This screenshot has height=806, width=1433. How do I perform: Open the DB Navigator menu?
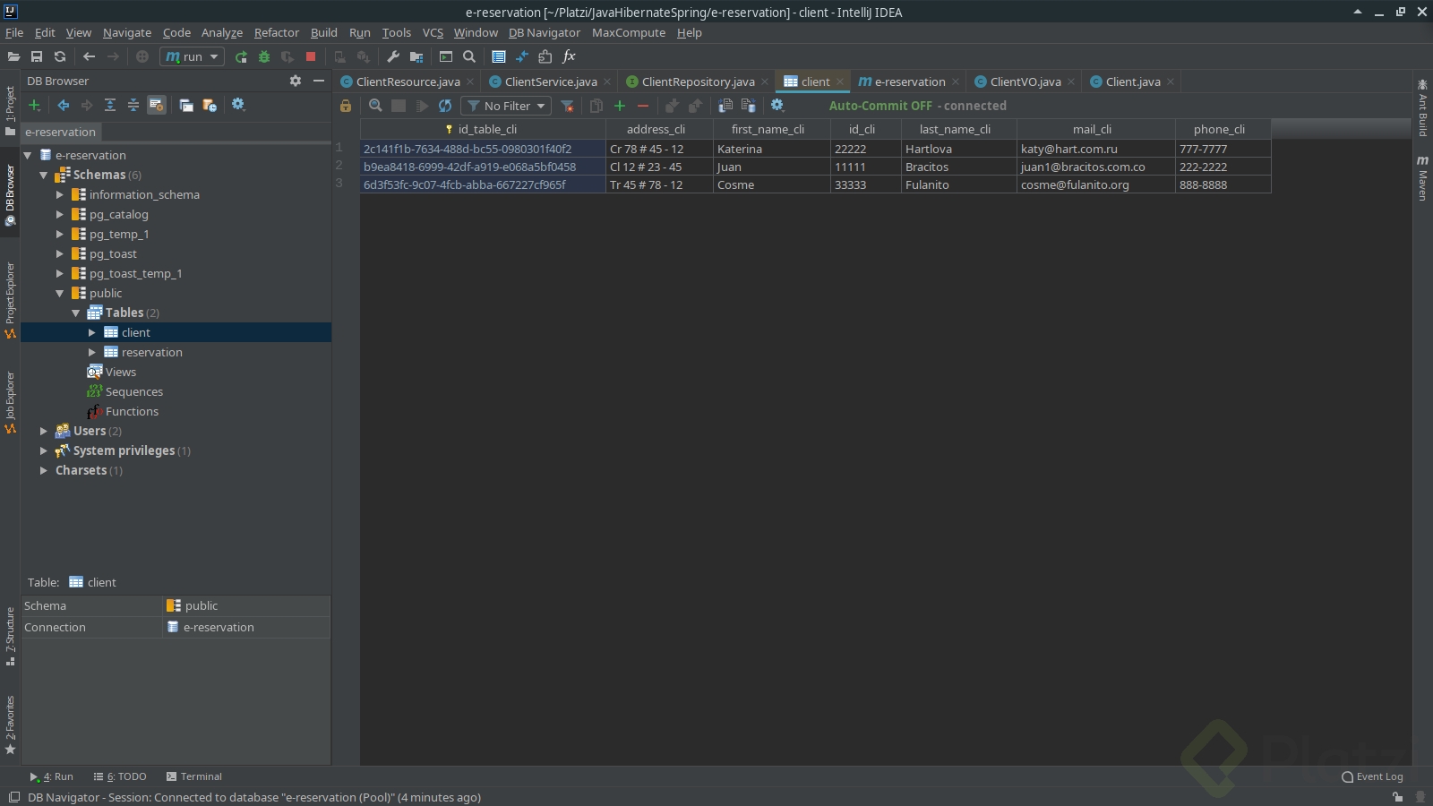[x=545, y=32]
